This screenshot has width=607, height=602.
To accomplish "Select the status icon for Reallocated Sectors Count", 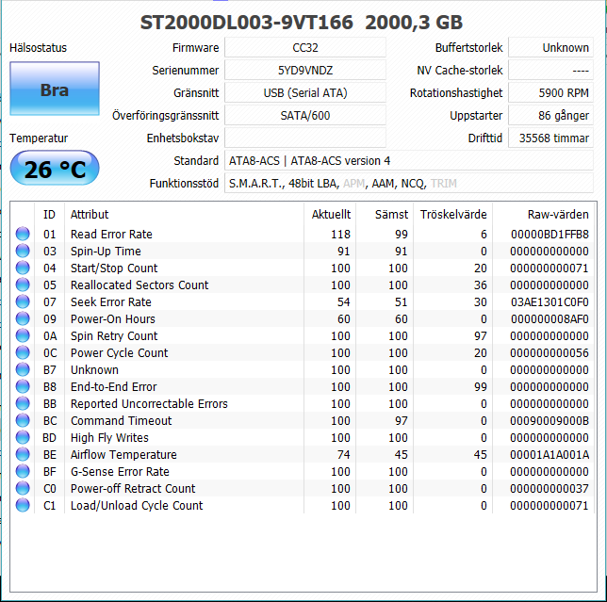I will pyautogui.click(x=23, y=285).
